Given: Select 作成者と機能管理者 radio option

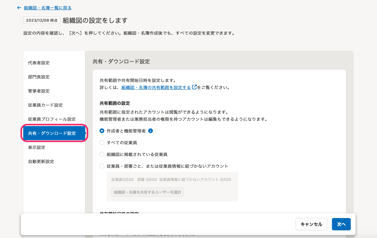Looking at the screenshot, I should (102, 131).
